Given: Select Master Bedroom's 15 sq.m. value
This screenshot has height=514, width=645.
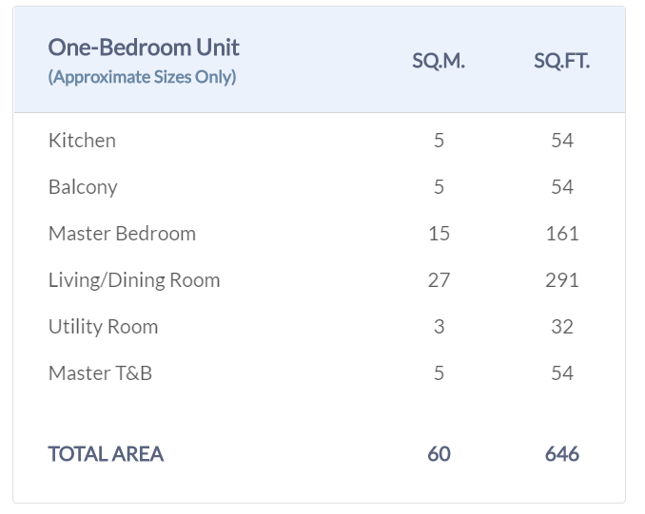Looking at the screenshot, I should [x=439, y=233].
